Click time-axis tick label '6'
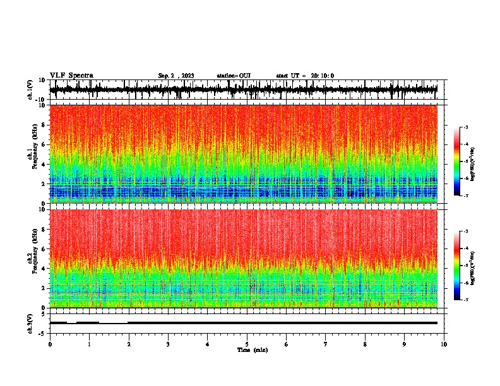 pos(287,344)
